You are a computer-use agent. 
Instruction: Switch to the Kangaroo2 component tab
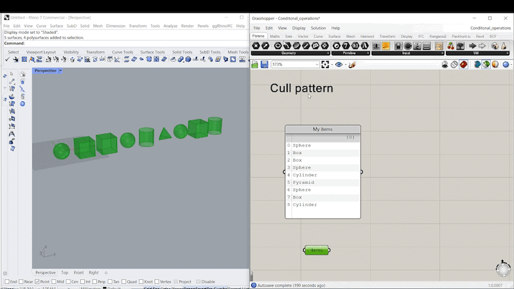pos(438,37)
